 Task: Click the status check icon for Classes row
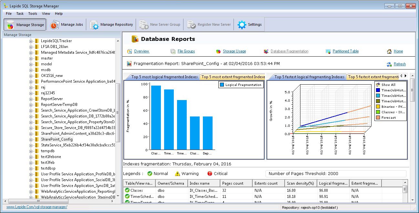point(127,190)
